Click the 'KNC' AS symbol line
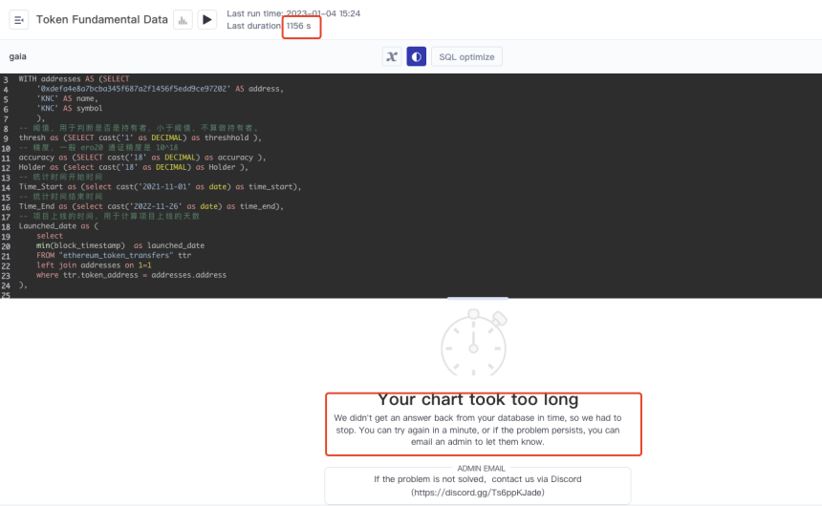The image size is (822, 506). click(x=69, y=109)
